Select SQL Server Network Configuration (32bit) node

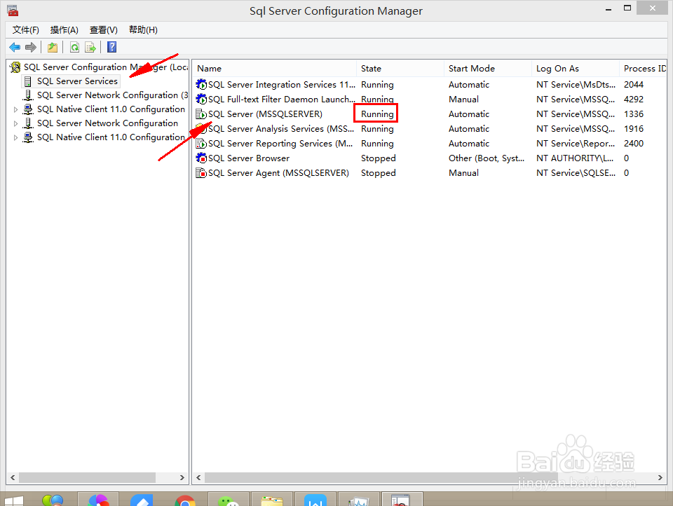click(112, 95)
